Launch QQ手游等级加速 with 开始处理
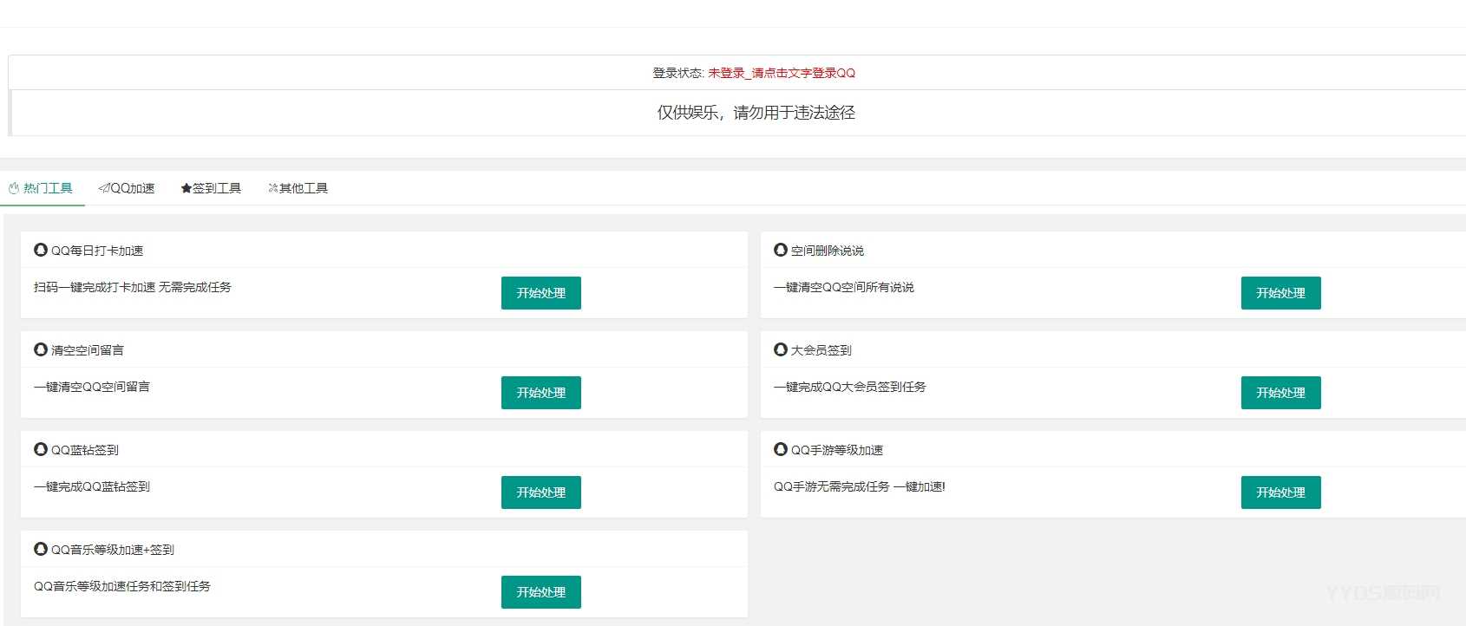 [x=1280, y=492]
